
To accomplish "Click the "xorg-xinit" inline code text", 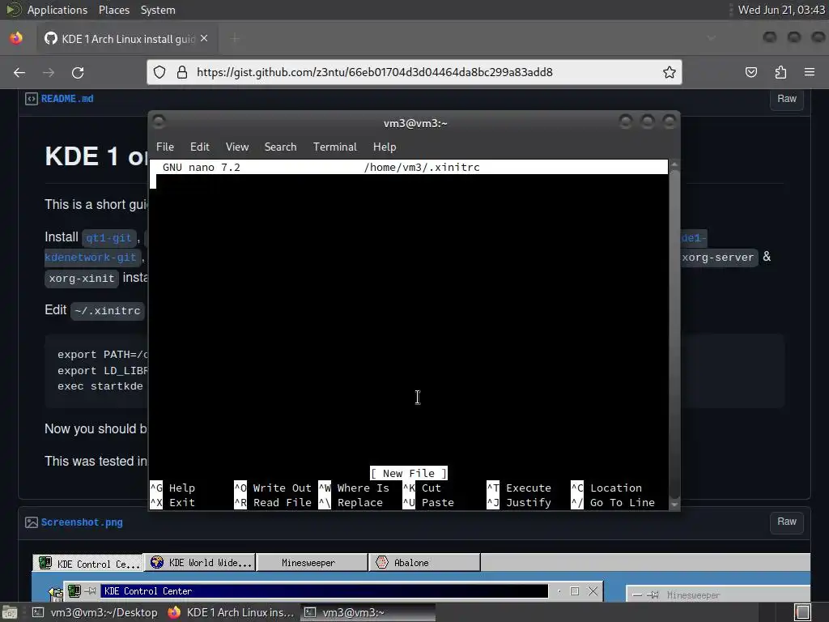I will pyautogui.click(x=82, y=279).
